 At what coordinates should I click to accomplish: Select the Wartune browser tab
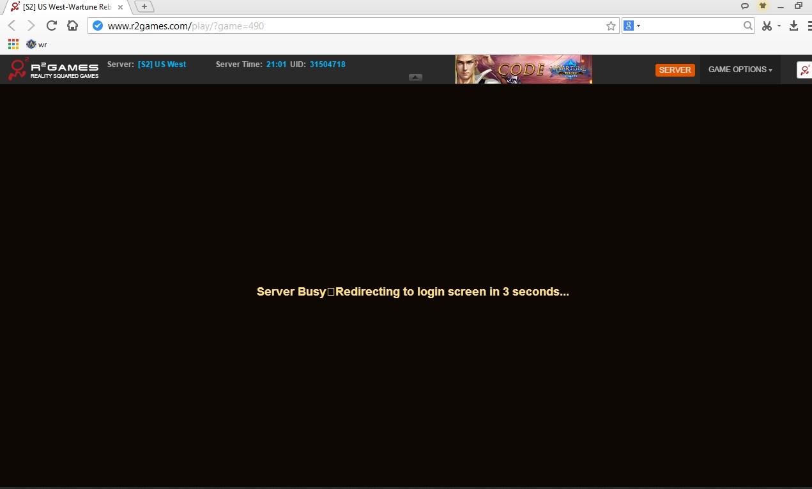click(x=64, y=6)
